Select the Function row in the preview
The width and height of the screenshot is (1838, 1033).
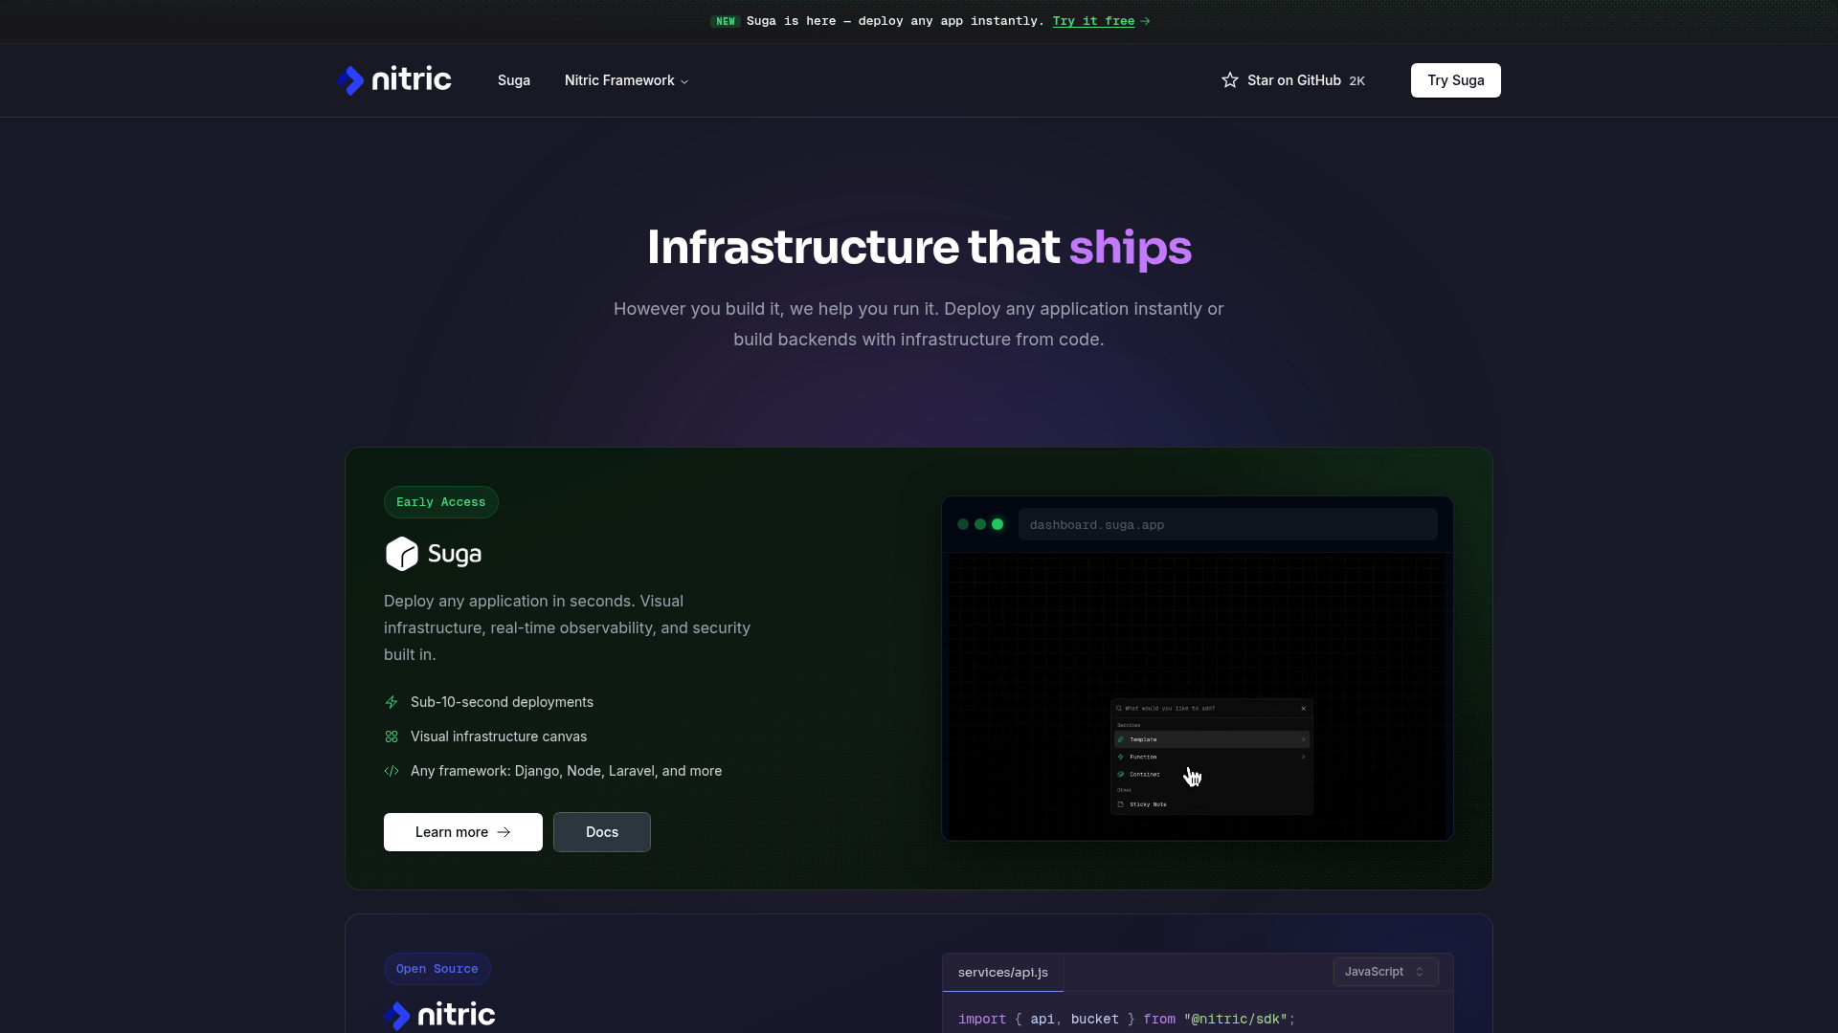[x=1212, y=757]
